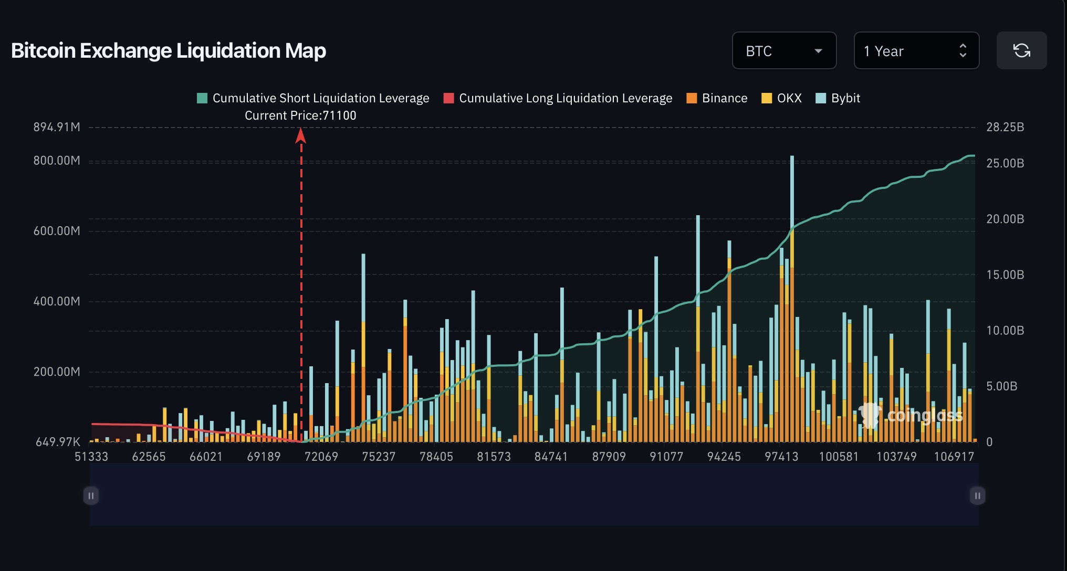Viewport: 1067px width, 571px height.
Task: Click the left zoom slider handle
Action: click(x=91, y=495)
